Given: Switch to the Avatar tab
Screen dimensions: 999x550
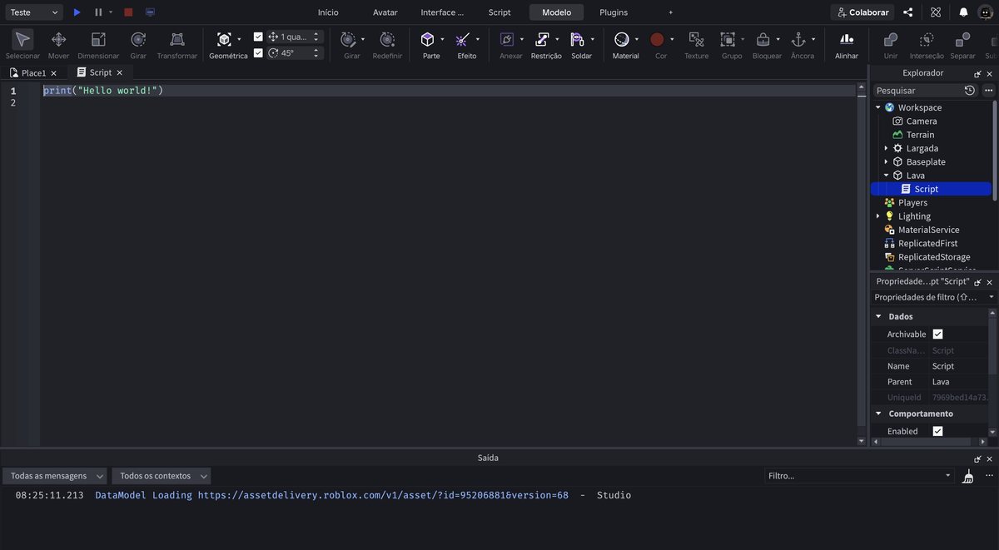Looking at the screenshot, I should 385,12.
